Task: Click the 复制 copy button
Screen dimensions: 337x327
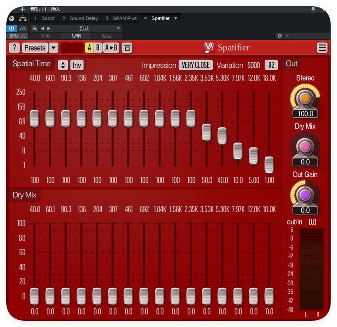Action: click(76, 36)
